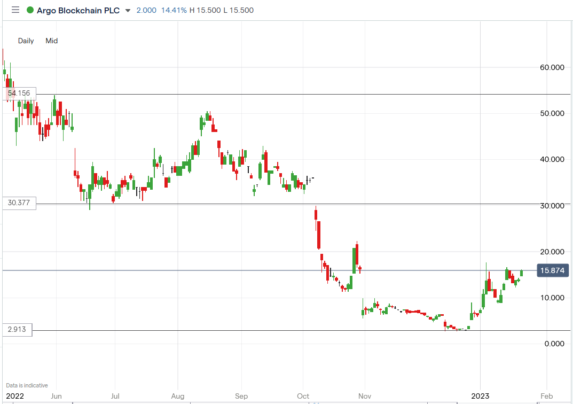Click the 0.000 price axis label
The image size is (573, 404).
[x=554, y=344]
